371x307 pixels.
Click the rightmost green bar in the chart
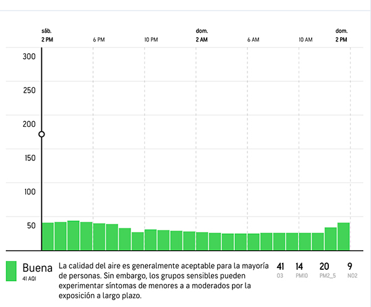[344, 236]
